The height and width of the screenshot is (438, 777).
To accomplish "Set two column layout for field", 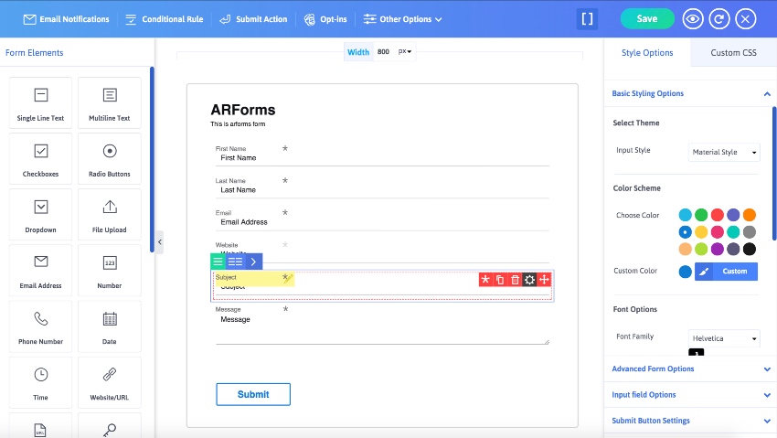I will (235, 262).
